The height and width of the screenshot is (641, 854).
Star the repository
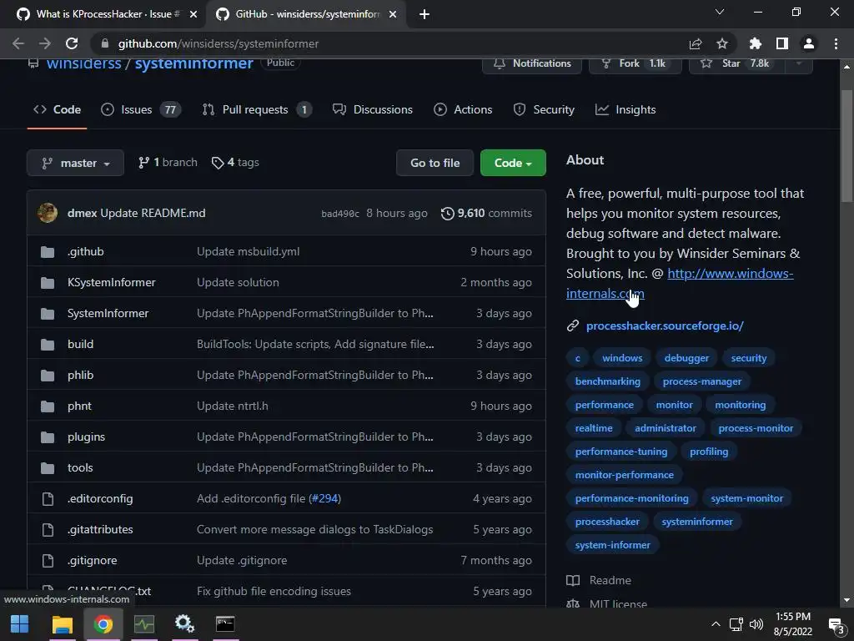(737, 63)
